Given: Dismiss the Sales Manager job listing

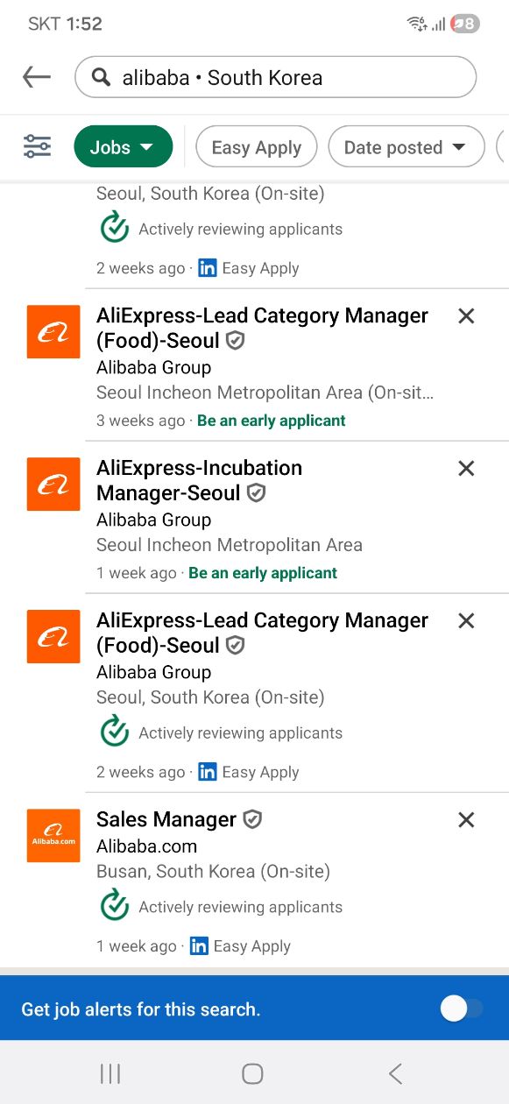Looking at the screenshot, I should pos(465,819).
